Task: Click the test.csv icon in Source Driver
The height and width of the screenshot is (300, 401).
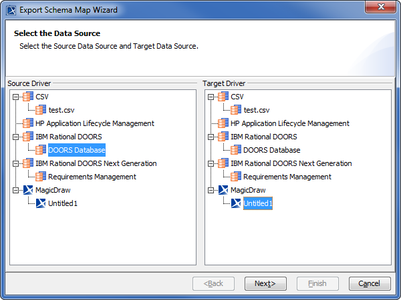Action: (40, 110)
